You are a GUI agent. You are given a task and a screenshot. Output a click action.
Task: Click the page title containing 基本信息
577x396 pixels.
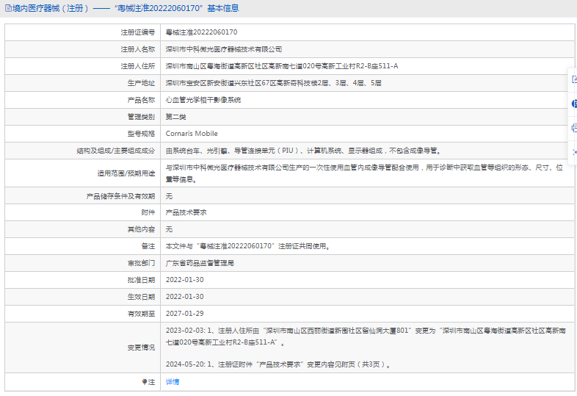pyautogui.click(x=126, y=8)
